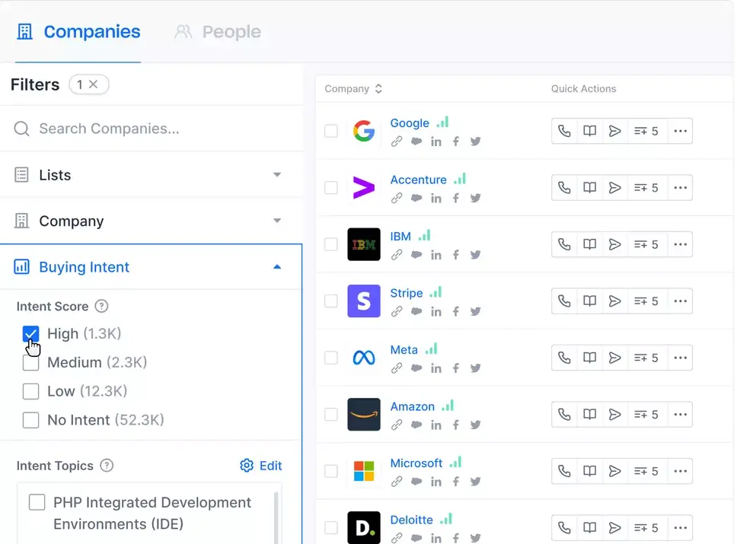Expand the Company filter section

(151, 221)
